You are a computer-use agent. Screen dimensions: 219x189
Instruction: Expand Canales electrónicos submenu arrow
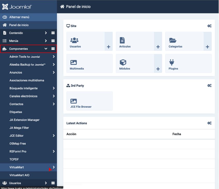coord(54,96)
